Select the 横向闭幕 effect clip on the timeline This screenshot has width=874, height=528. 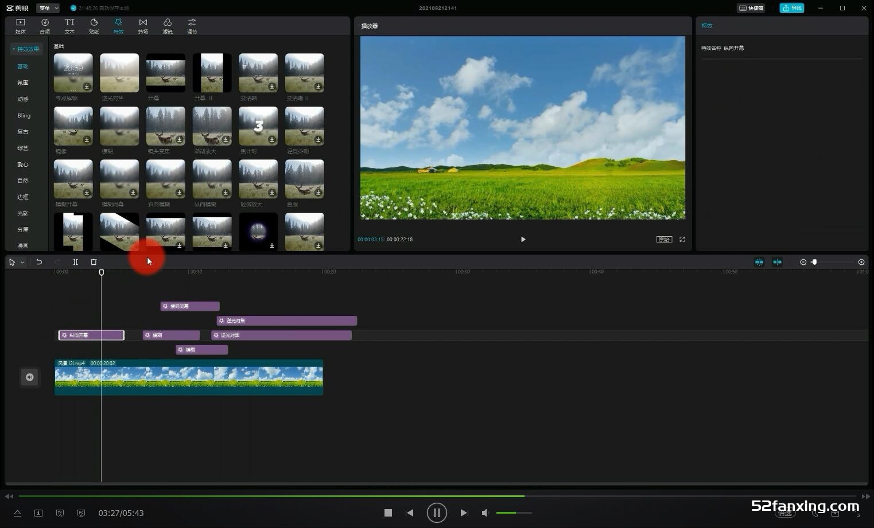point(190,306)
